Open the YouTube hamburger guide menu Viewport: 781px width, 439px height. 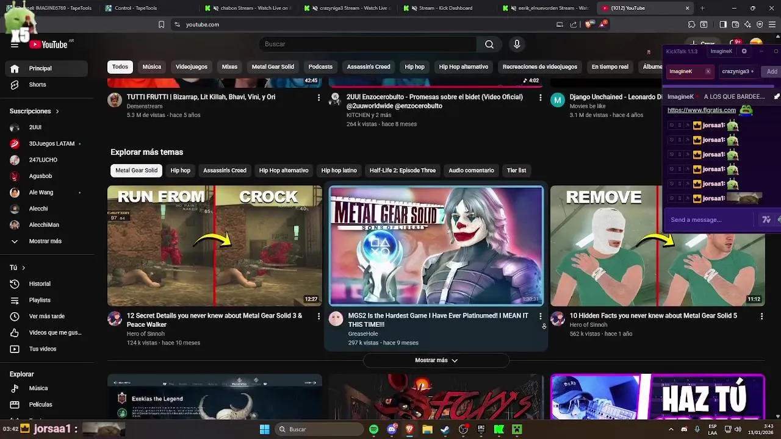click(15, 45)
